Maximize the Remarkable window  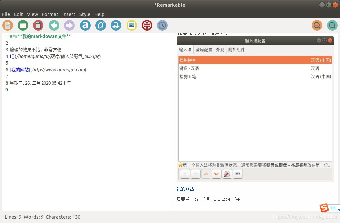329,5
